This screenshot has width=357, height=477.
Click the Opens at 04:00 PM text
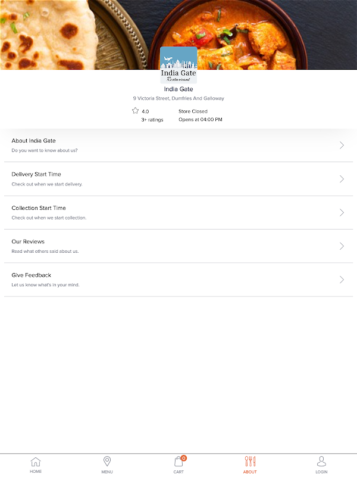(201, 120)
